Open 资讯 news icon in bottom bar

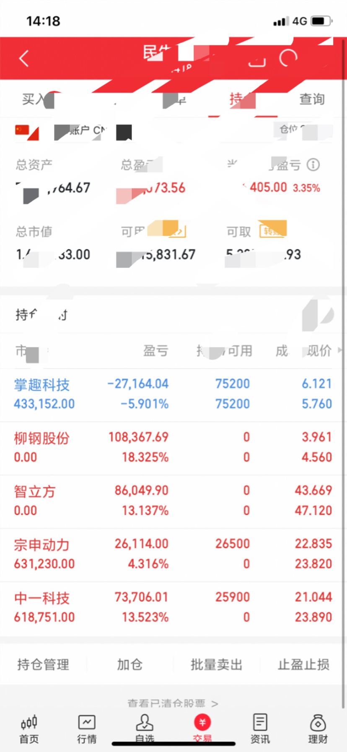point(260,729)
